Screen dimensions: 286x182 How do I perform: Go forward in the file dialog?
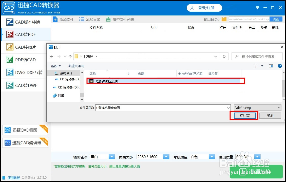59,57
